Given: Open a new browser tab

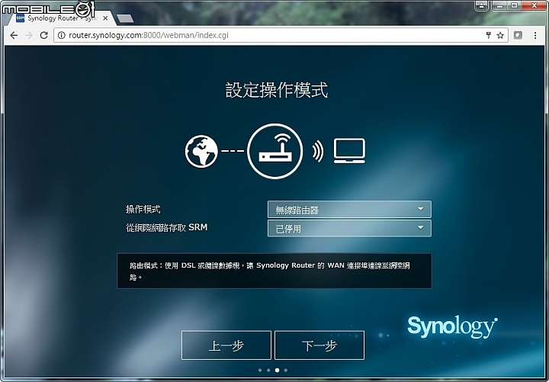Looking at the screenshot, I should (x=124, y=18).
